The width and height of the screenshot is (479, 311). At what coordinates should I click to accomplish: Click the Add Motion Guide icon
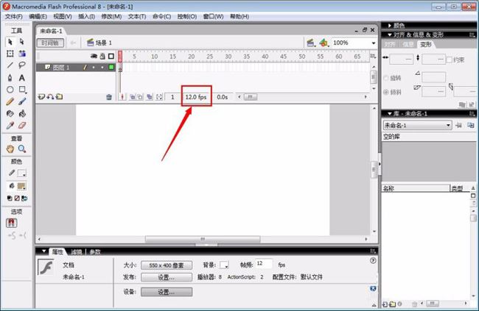50,97
